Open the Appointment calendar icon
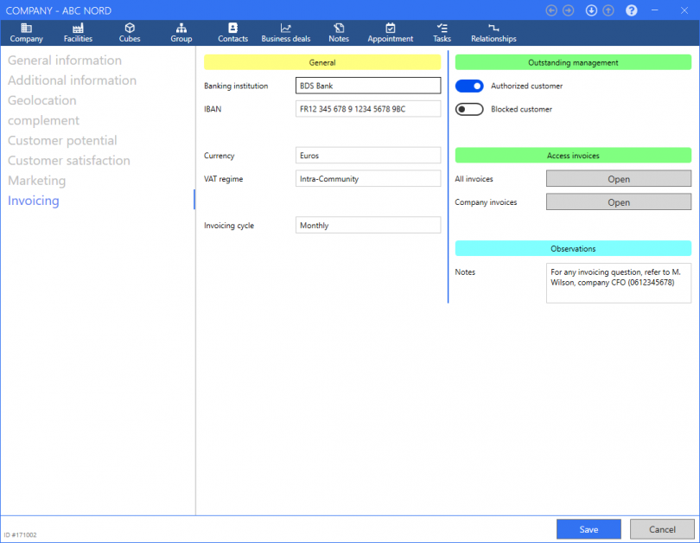Screen dimensions: 700x543 pos(390,29)
